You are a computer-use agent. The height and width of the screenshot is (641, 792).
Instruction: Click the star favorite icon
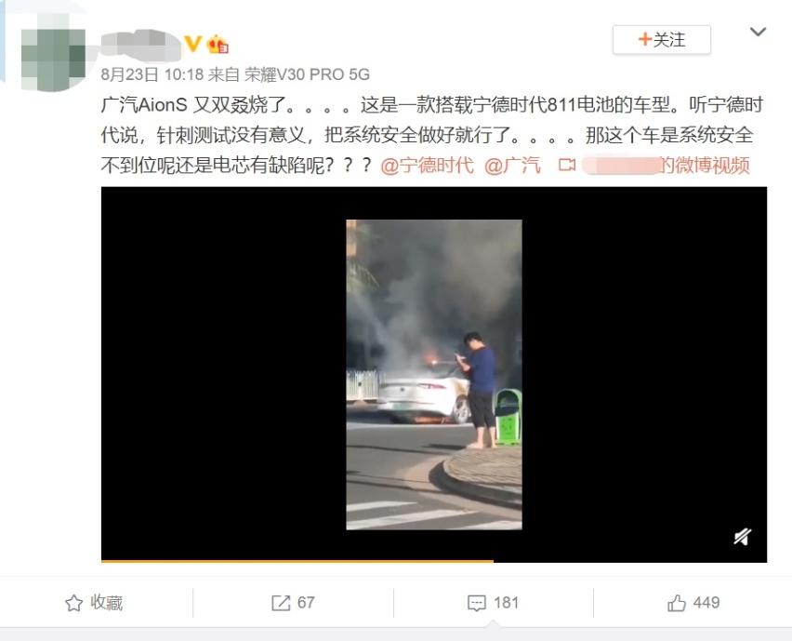[x=73, y=603]
